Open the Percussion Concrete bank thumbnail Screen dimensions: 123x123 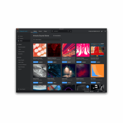[40, 50]
